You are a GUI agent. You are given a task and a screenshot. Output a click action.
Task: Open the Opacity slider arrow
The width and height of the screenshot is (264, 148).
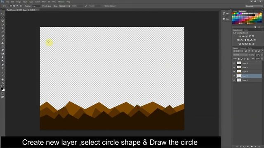pyautogui.click(x=262, y=55)
